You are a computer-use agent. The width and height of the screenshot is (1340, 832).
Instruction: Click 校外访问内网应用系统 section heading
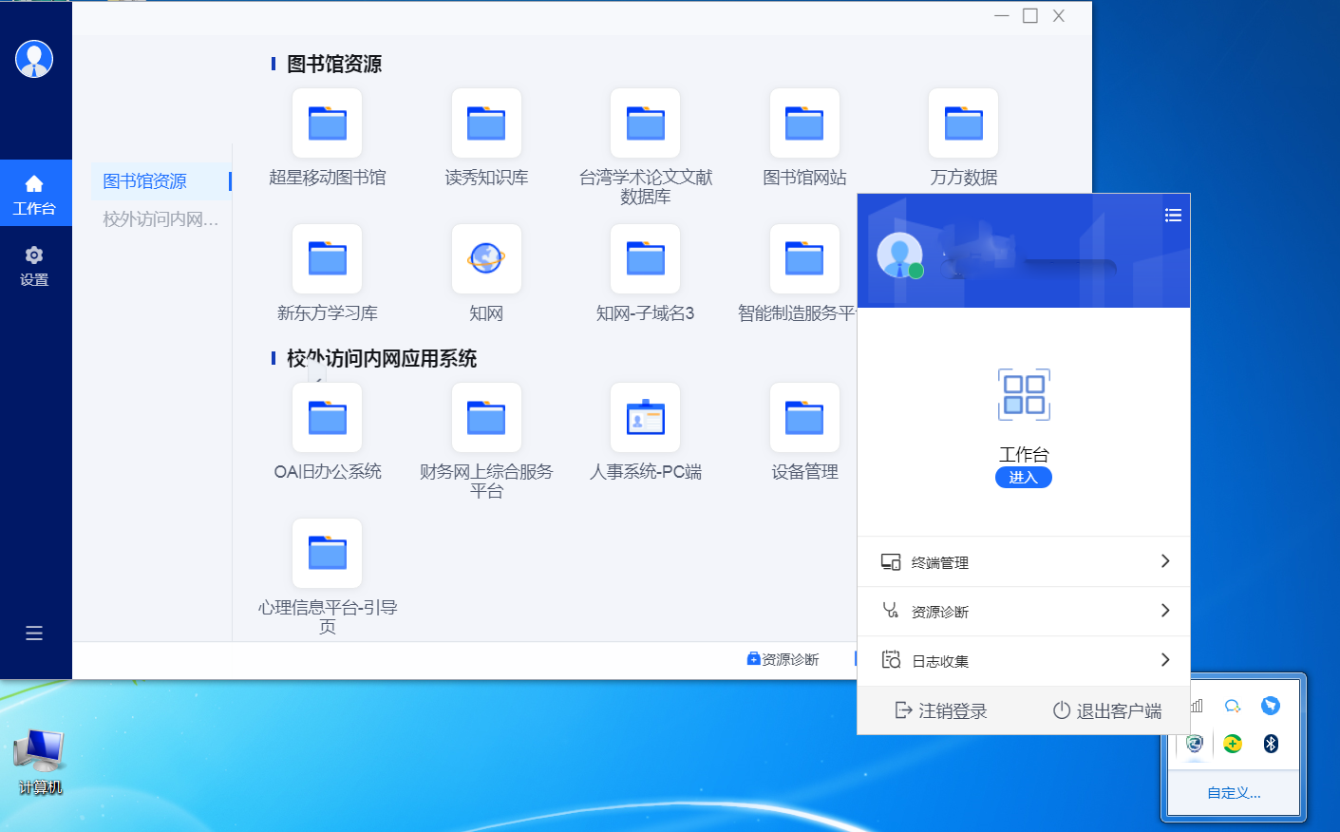tap(382, 358)
